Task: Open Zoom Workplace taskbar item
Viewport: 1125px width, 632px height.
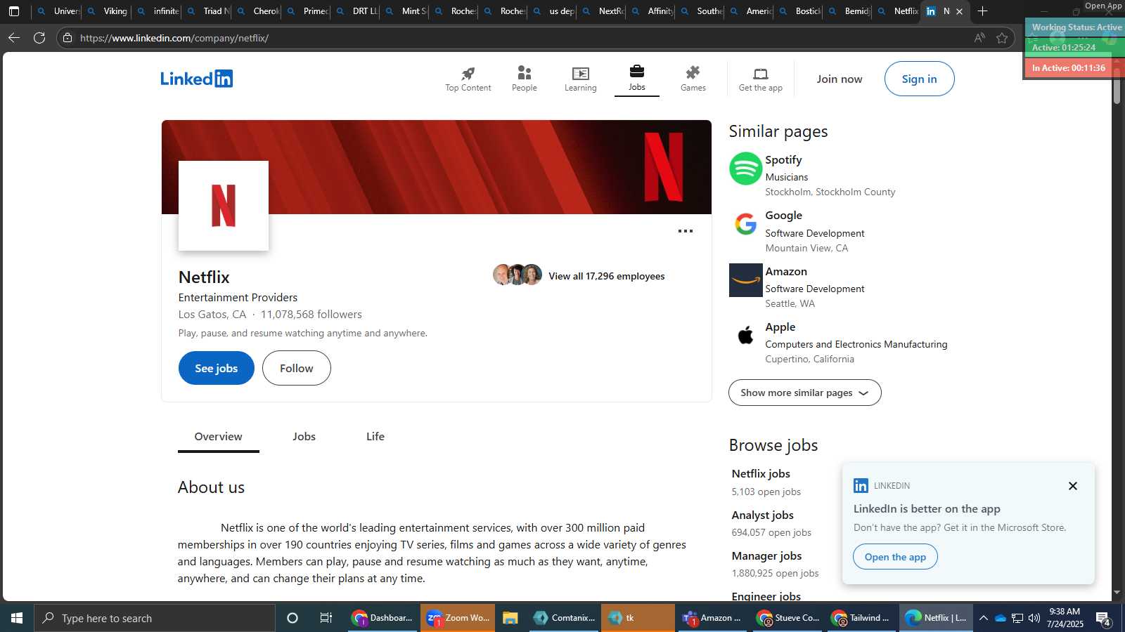Action: click(458, 618)
